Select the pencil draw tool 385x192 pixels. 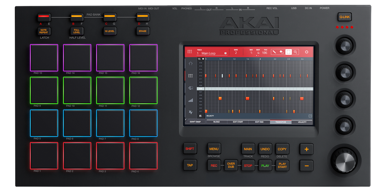tap(274, 52)
